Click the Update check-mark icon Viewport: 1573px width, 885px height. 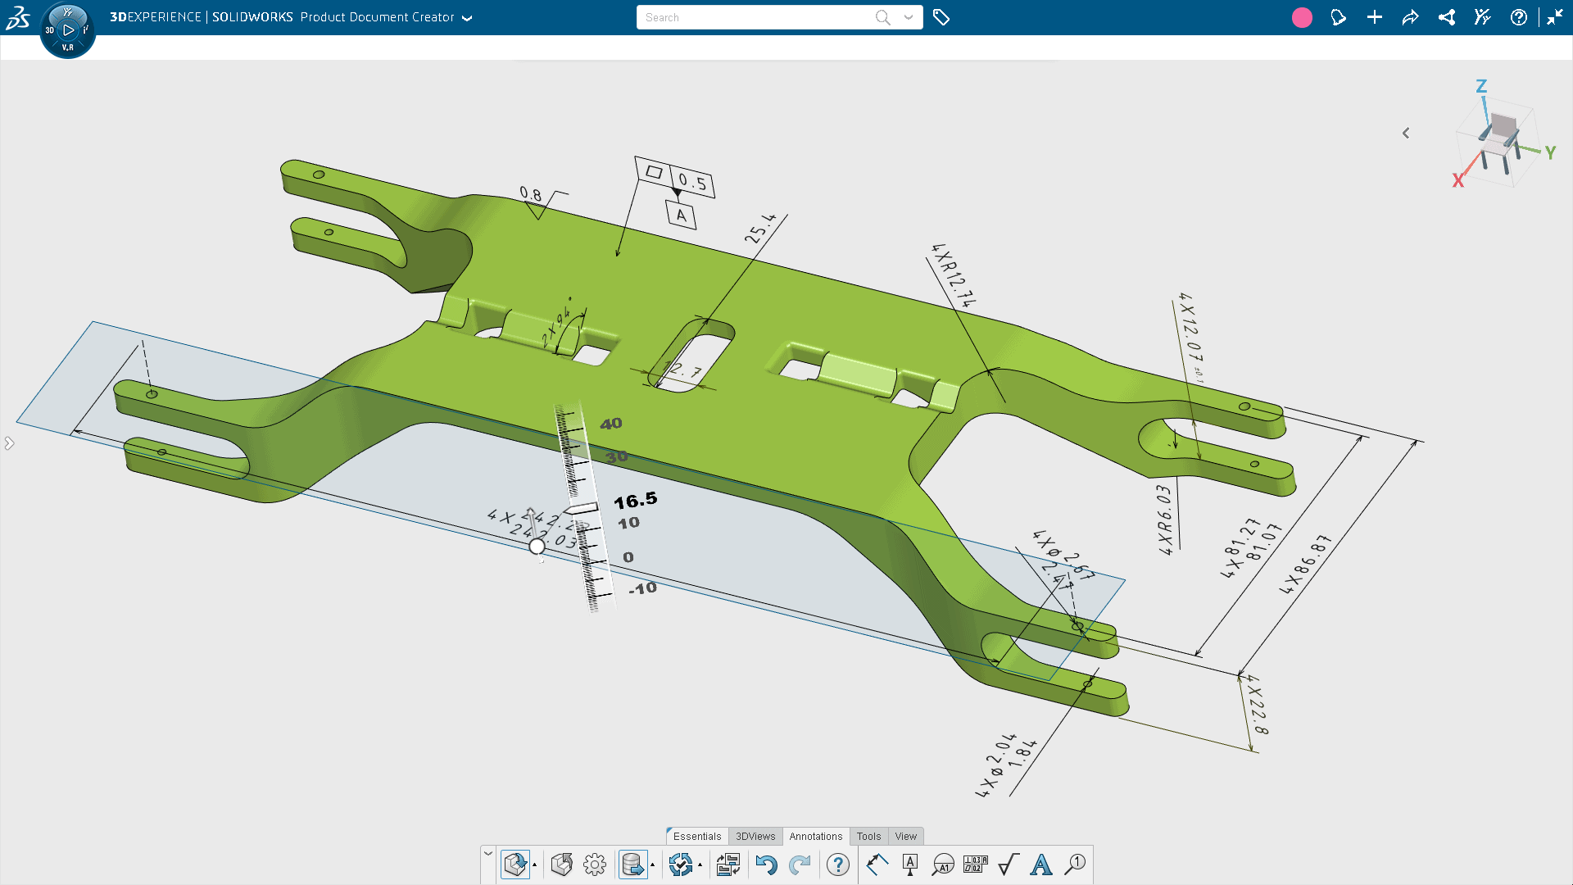680,865
